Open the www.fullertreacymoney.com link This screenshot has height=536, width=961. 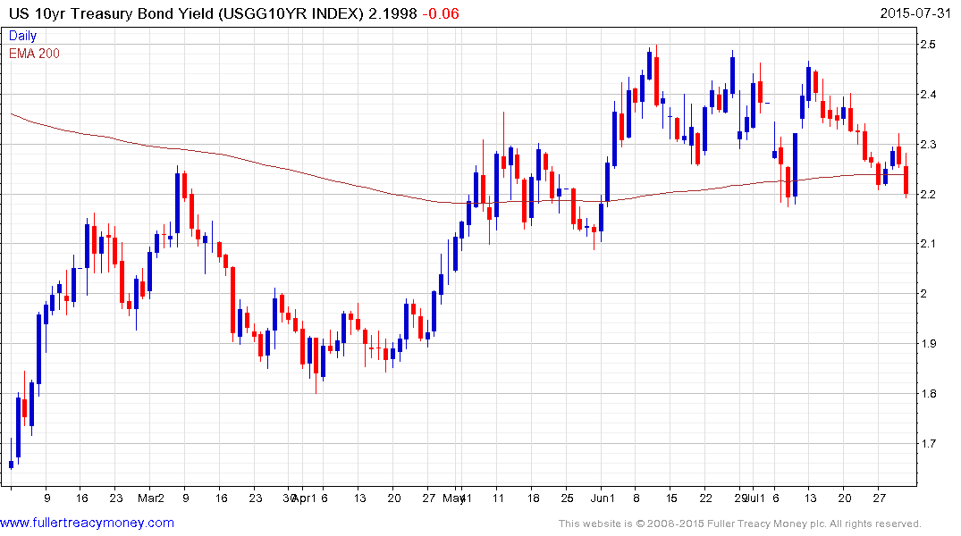[x=87, y=523]
